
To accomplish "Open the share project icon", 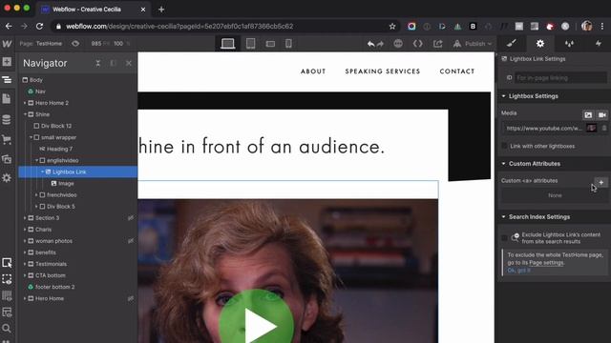I will [x=437, y=44].
